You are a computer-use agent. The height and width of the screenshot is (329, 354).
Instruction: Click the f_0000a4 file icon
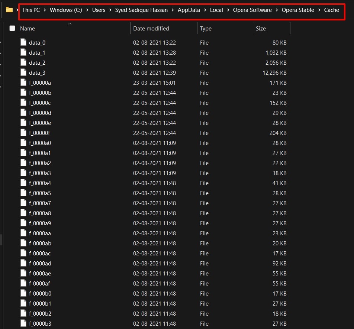pyautogui.click(x=23, y=183)
